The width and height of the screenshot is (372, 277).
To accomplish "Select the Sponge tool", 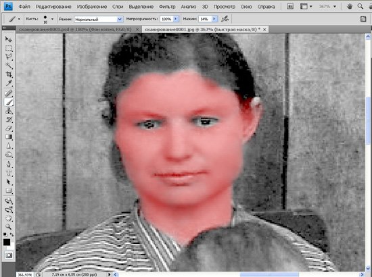I will pyautogui.click(x=9, y=155).
